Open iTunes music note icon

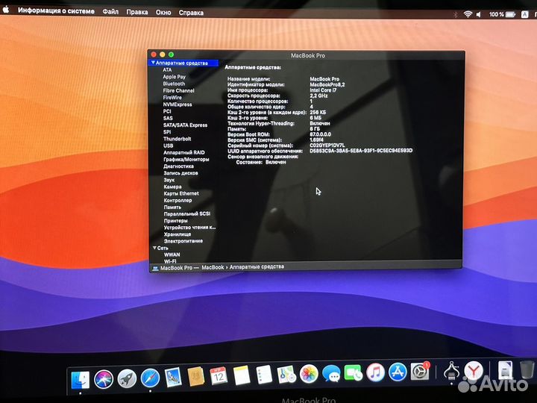(x=375, y=372)
